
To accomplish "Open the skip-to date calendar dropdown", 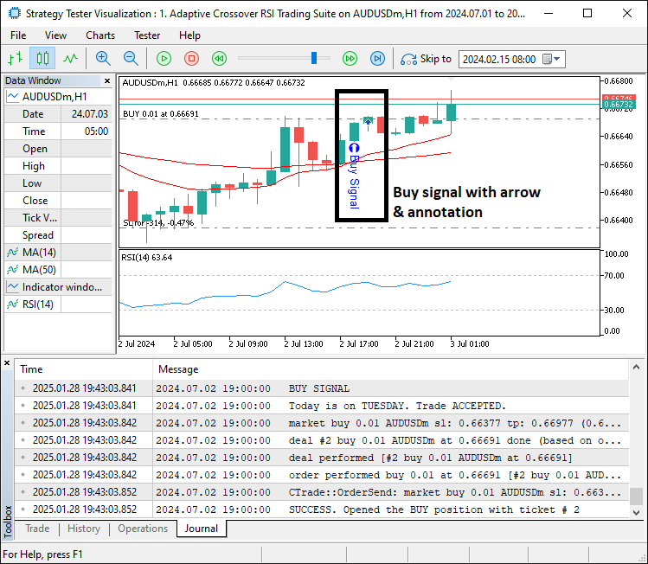I will click(552, 59).
